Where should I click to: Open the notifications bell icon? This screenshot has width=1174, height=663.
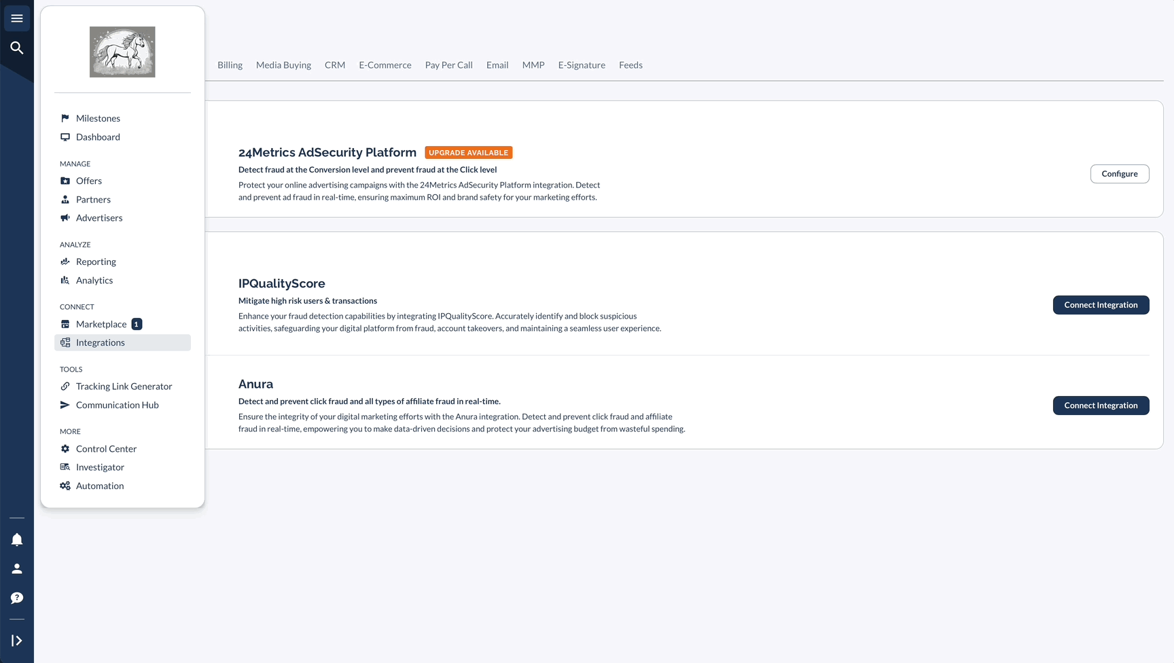[x=17, y=539]
